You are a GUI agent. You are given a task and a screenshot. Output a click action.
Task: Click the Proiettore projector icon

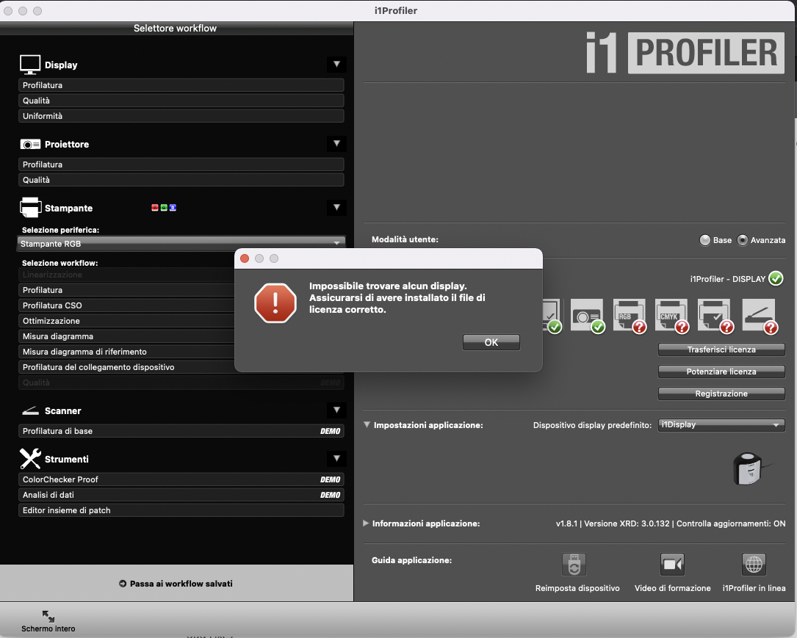pyautogui.click(x=30, y=144)
